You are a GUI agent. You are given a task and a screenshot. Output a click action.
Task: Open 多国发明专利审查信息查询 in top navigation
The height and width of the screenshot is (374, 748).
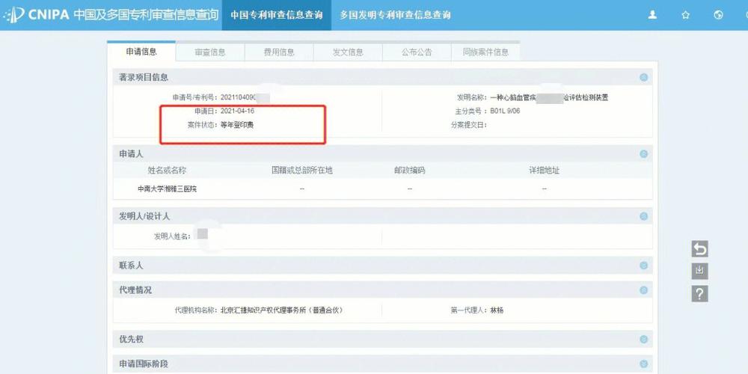coord(395,15)
